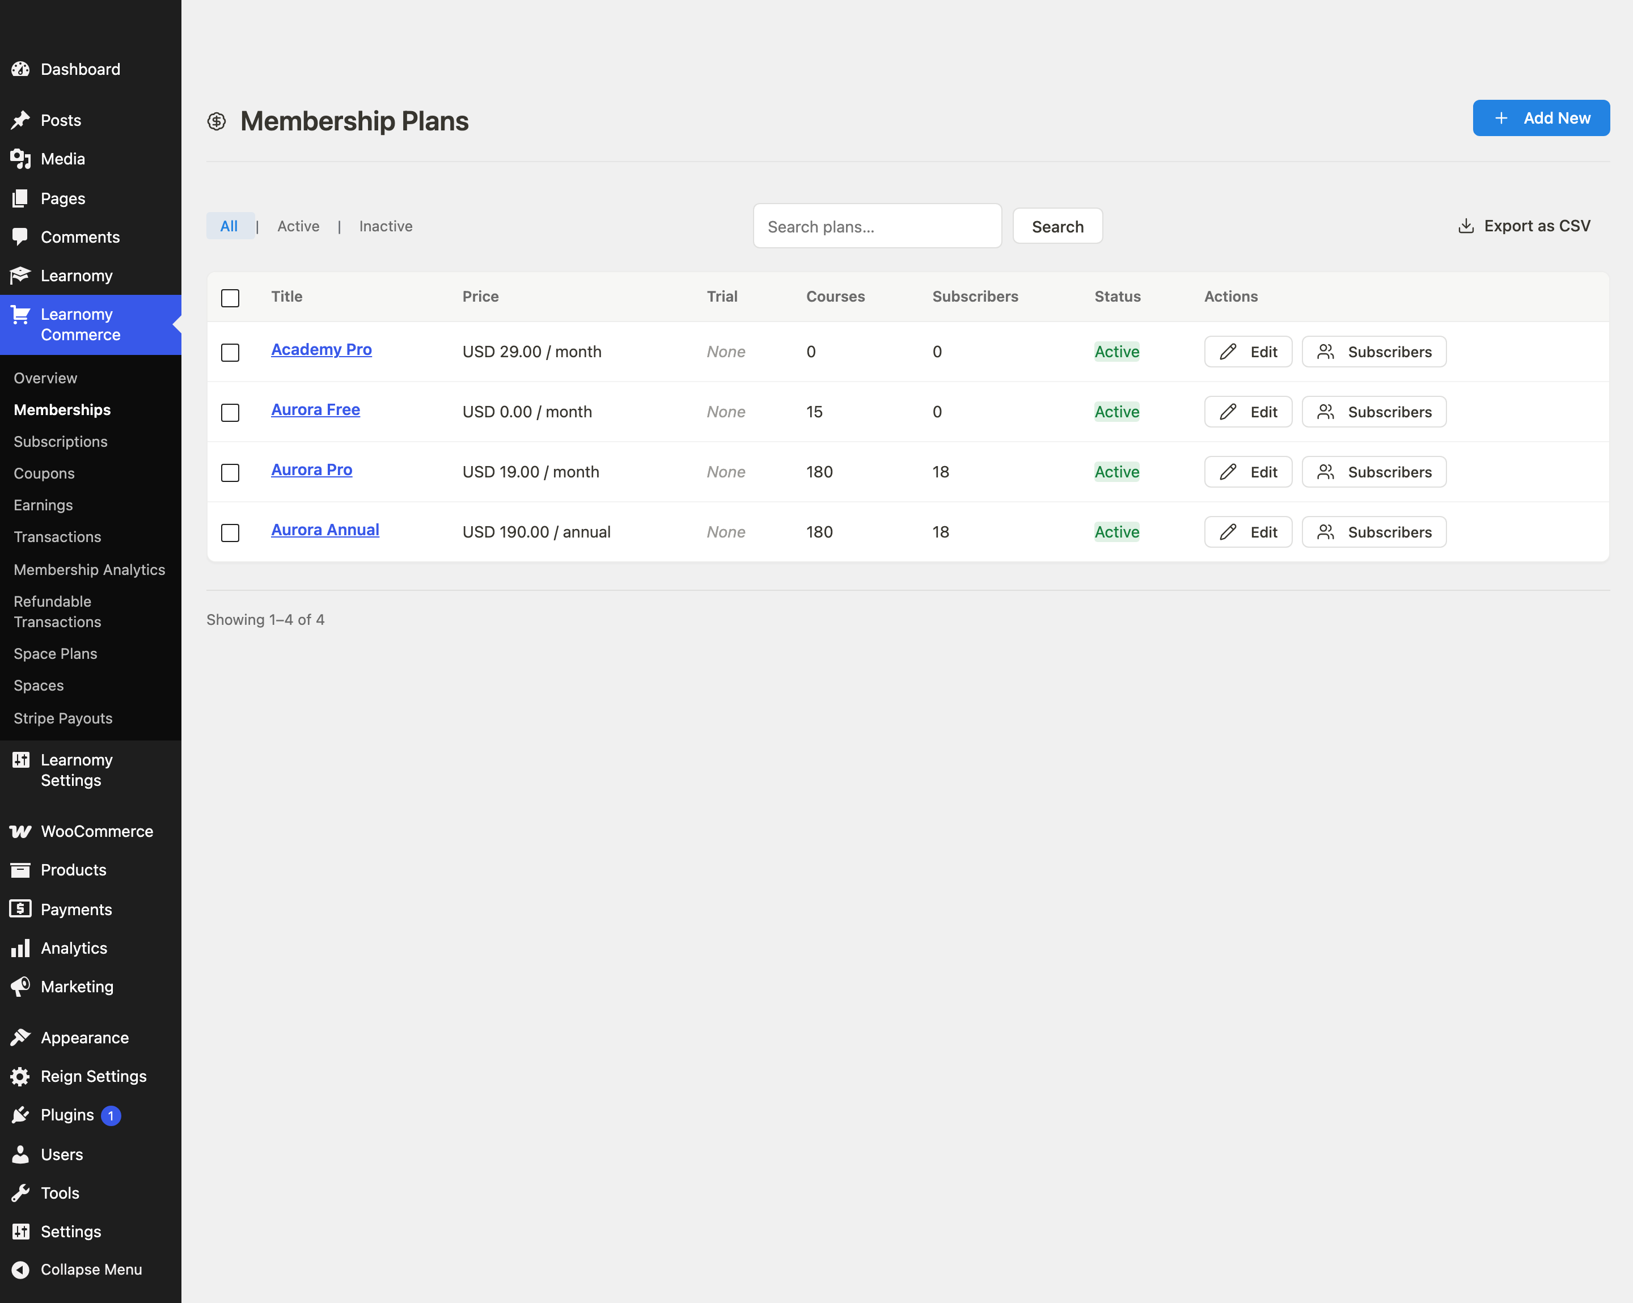This screenshot has width=1633, height=1303.
Task: Switch to the Active filter tab
Action: (298, 226)
